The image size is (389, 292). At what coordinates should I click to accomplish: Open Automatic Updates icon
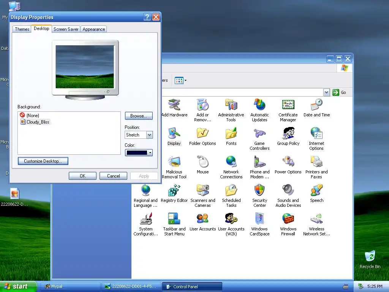[259, 105]
